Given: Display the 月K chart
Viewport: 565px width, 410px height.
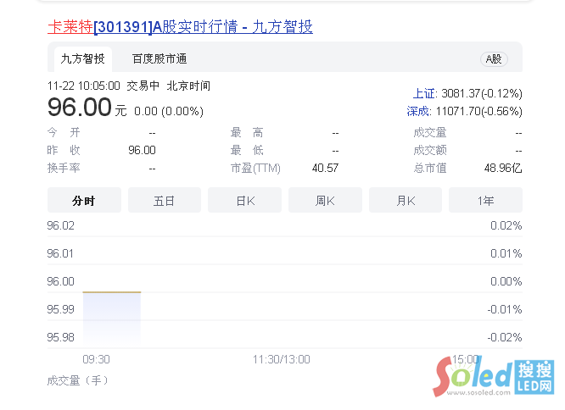Looking at the screenshot, I should (405, 201).
